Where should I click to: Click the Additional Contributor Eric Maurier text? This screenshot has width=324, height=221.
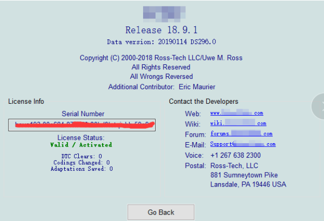pyautogui.click(x=161, y=87)
